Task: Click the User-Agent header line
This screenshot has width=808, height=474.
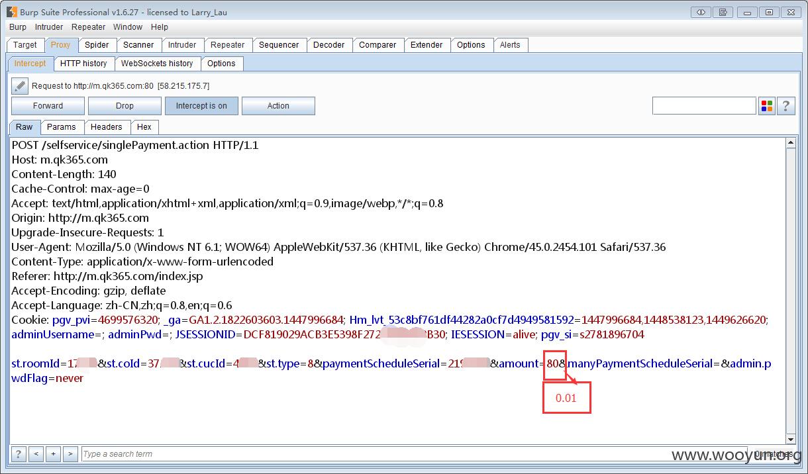Action: coord(338,247)
